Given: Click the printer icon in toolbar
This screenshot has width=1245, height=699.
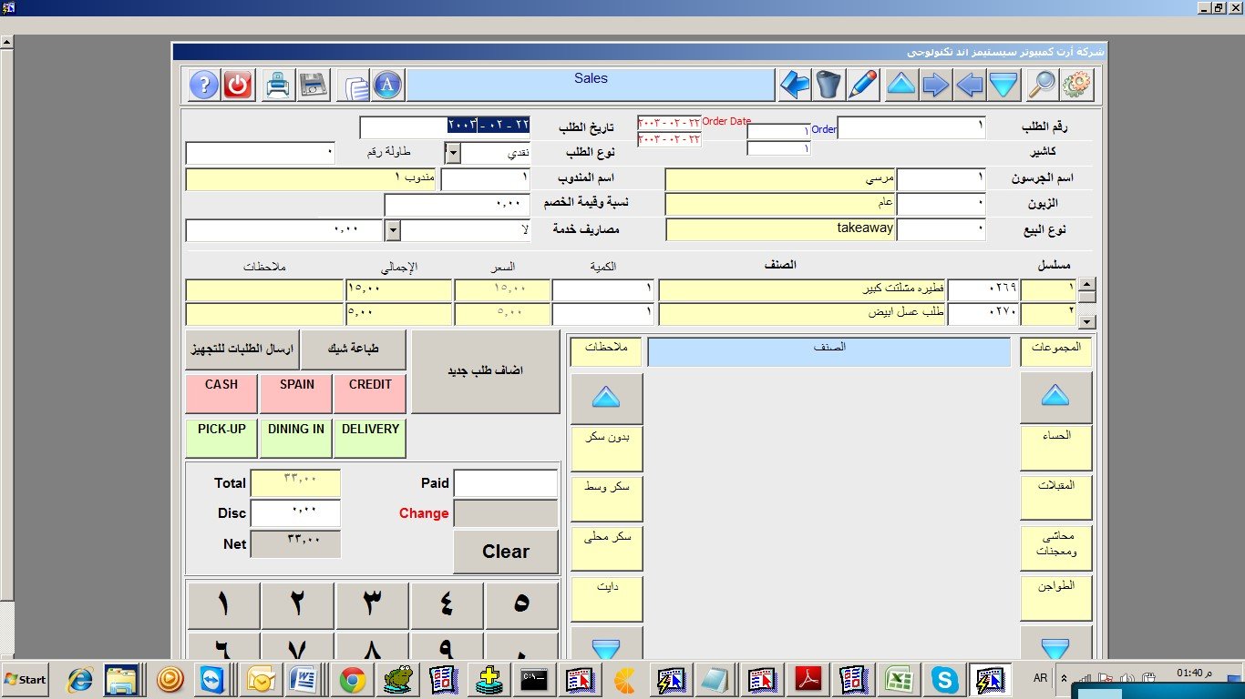Looking at the screenshot, I should coord(278,86).
